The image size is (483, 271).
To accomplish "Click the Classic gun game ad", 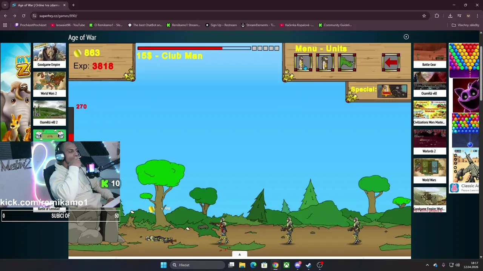I will 464,171.
